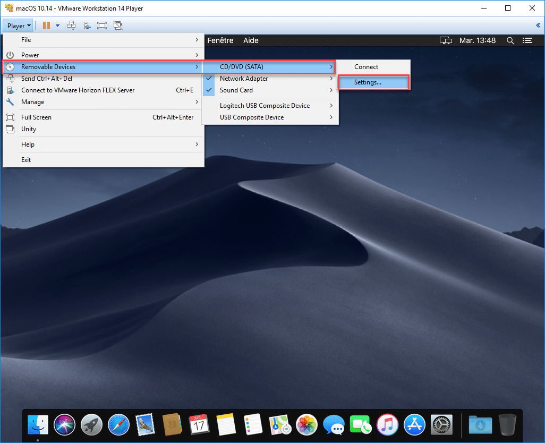Select the Unity menu item
545x443 pixels.
[104, 129]
